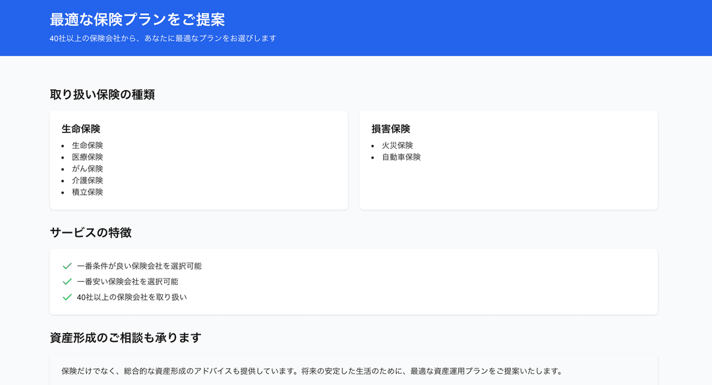Click the asset advice paragraph starting 保険だけでなく
Screen dimensions: 712x385
[311, 371]
